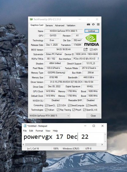Click the Name field showing RTX 3060 Ti

click(63, 31)
